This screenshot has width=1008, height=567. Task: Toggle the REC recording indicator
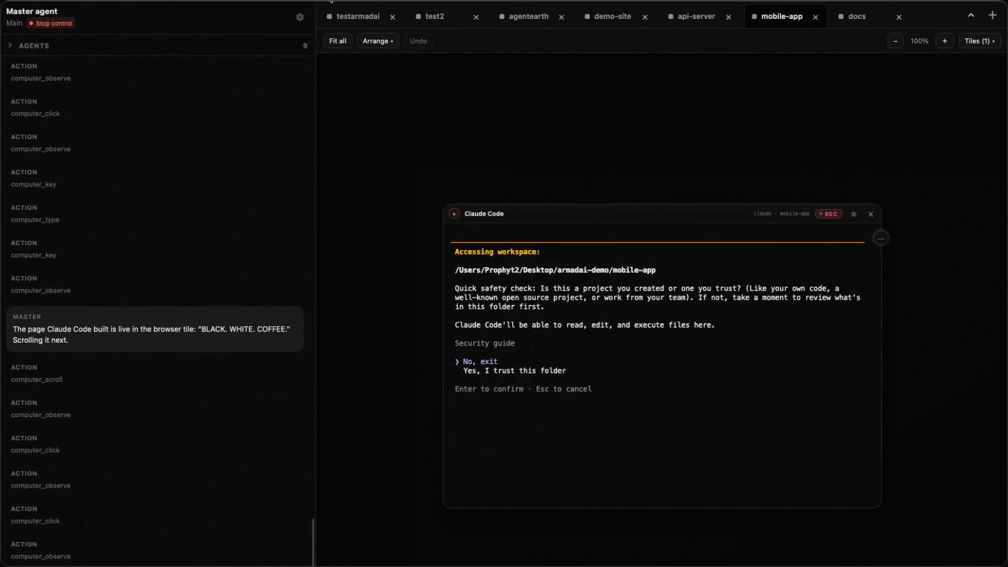(x=828, y=214)
